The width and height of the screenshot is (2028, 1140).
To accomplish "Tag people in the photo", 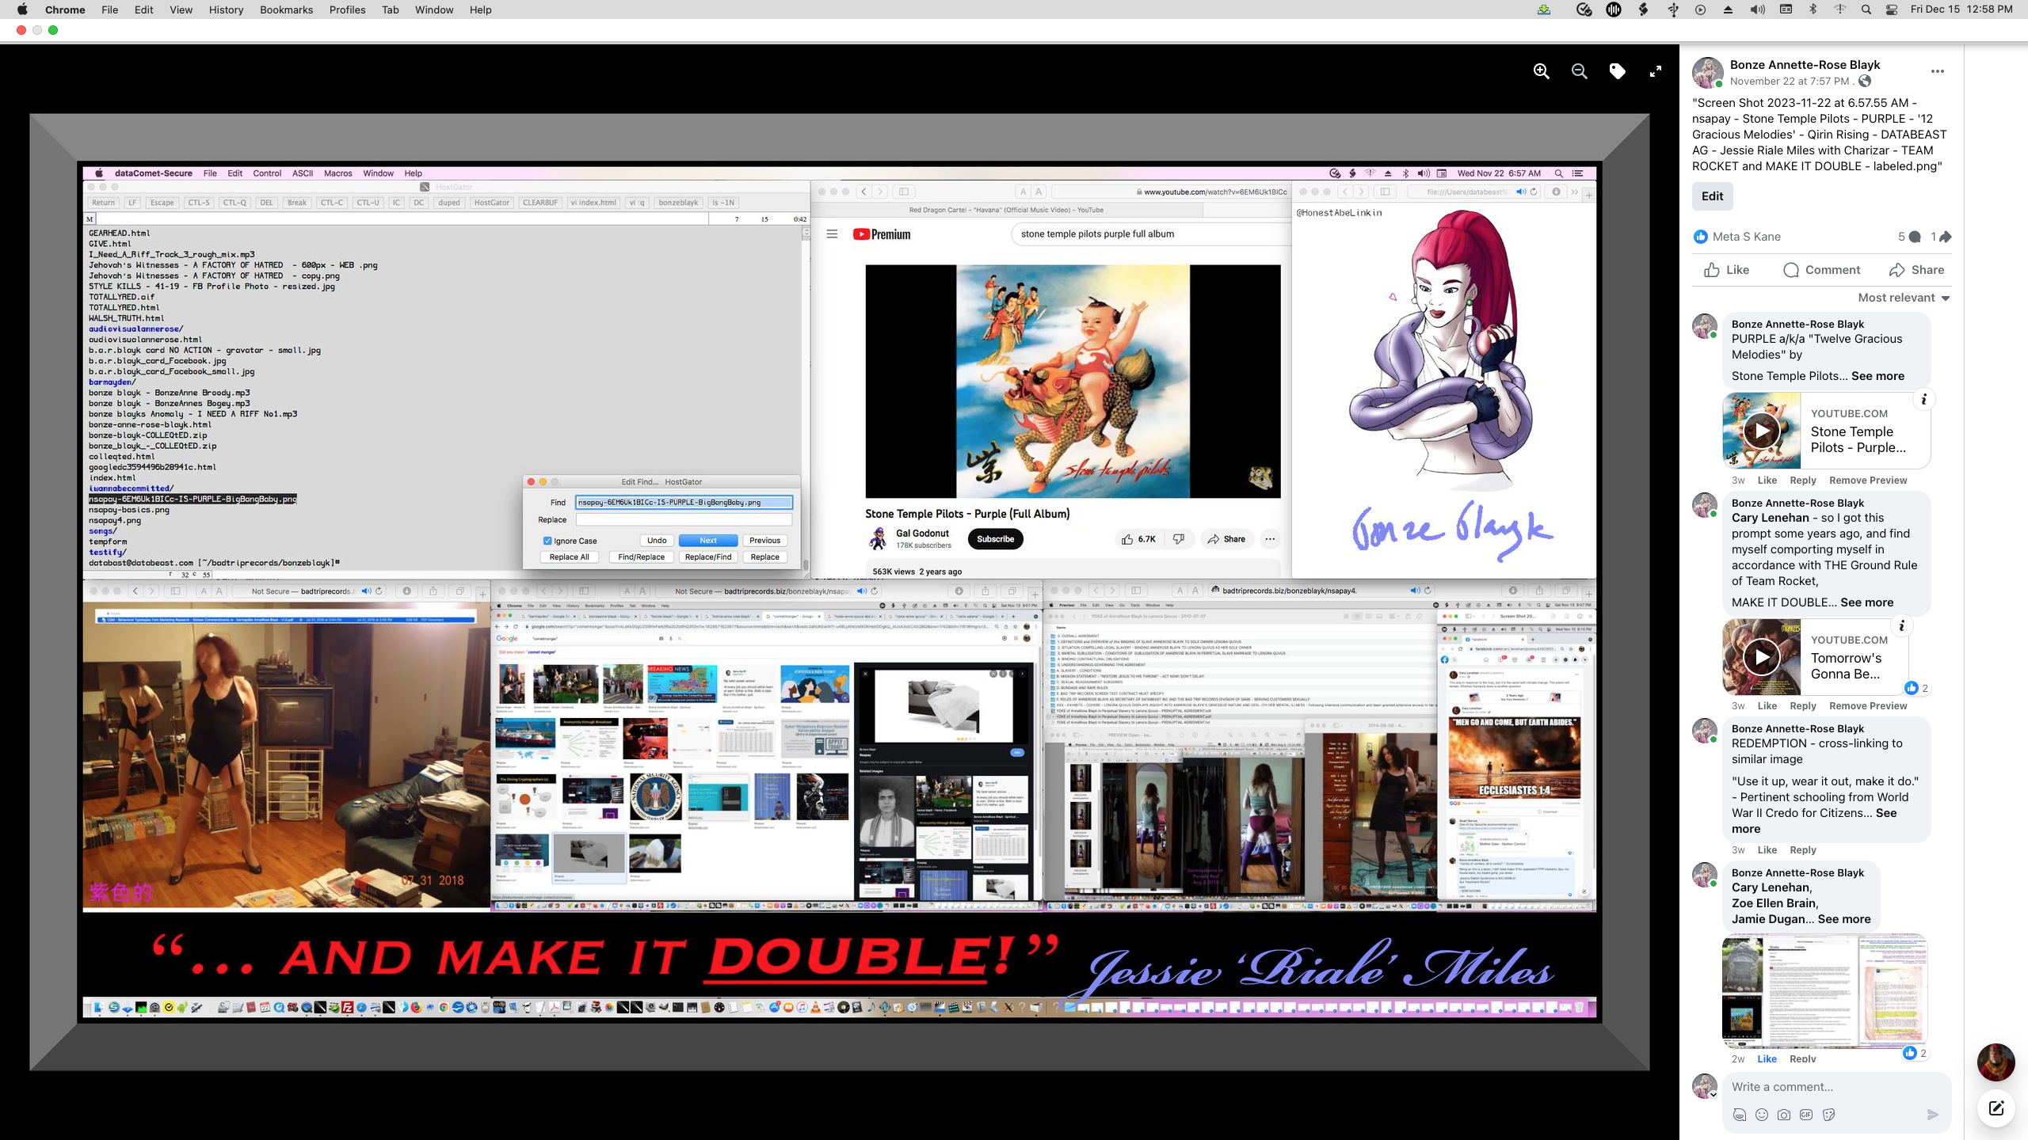I will (1617, 71).
